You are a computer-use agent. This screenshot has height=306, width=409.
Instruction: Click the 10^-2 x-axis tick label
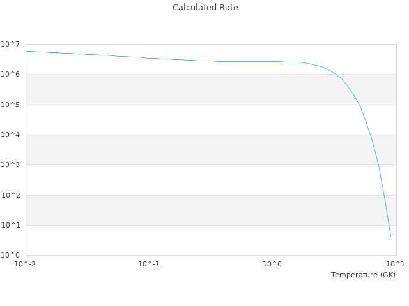[x=26, y=264]
